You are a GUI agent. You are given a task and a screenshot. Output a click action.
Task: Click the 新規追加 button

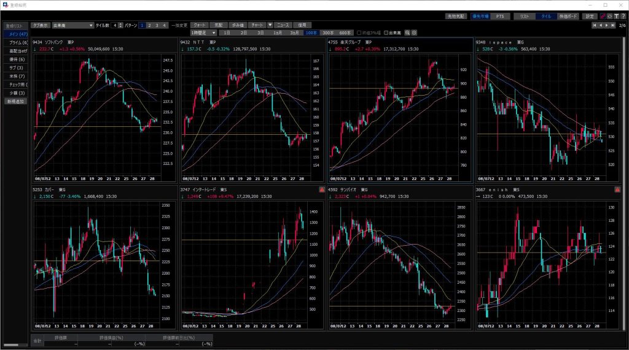[x=16, y=101]
